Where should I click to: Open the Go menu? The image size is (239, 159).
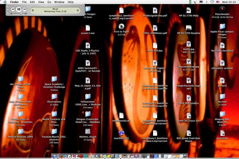tap(49, 2)
